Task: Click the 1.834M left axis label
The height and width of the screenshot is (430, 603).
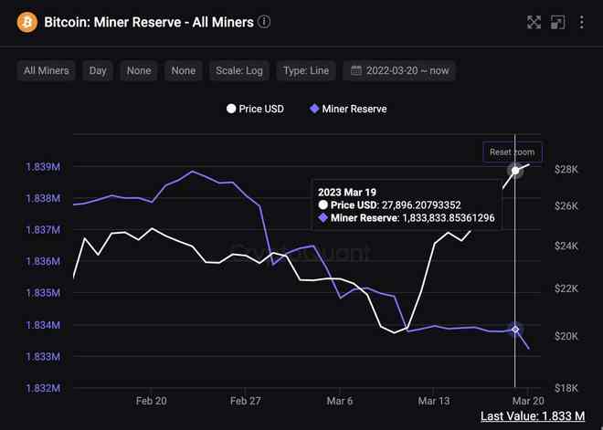Action: 43,325
